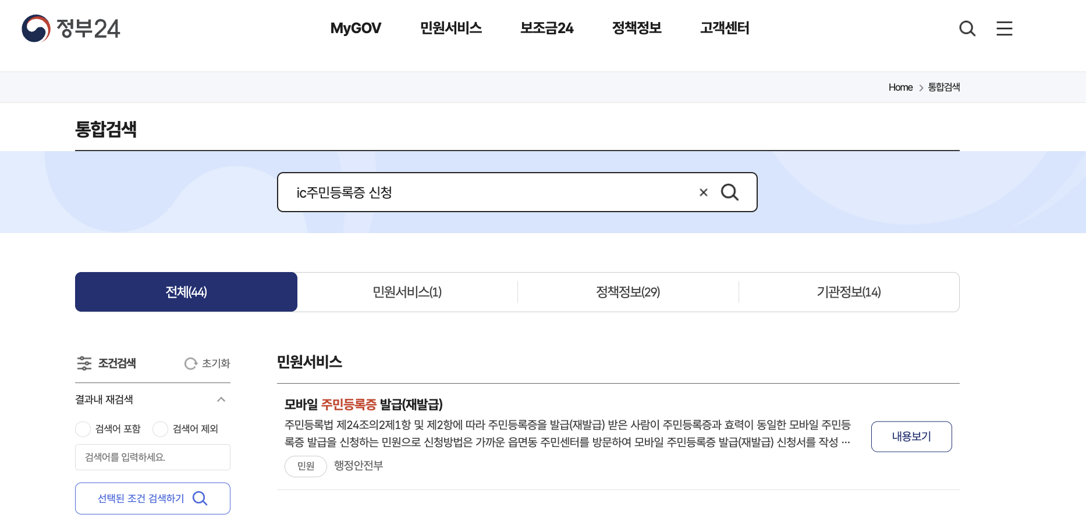Open the 정책정보 menu
The image size is (1086, 529).
637,28
